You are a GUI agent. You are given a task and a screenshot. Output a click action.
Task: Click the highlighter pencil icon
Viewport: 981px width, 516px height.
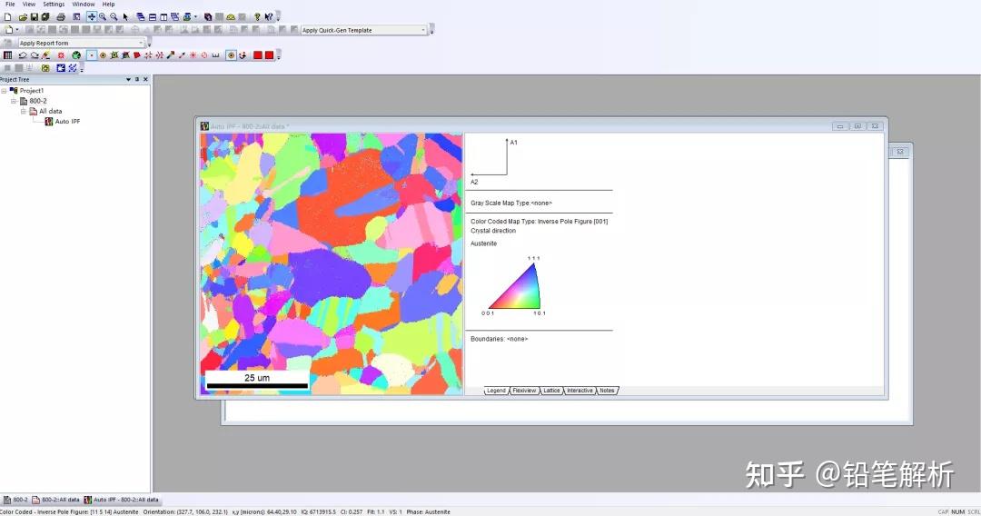point(45,55)
